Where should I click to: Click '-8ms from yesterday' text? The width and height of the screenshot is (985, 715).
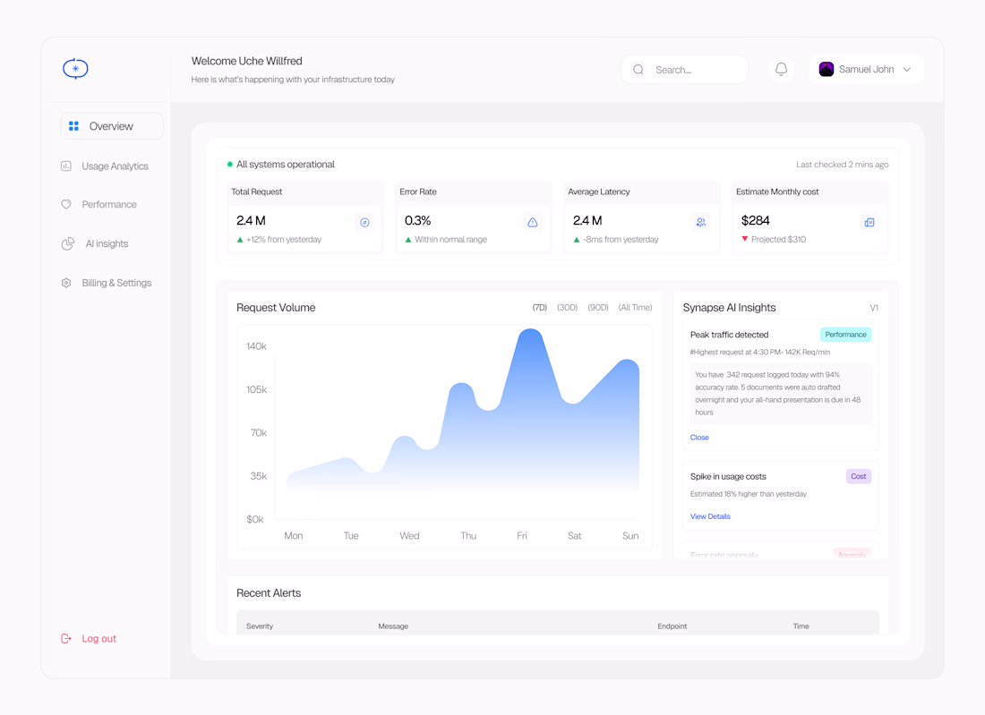click(x=620, y=239)
